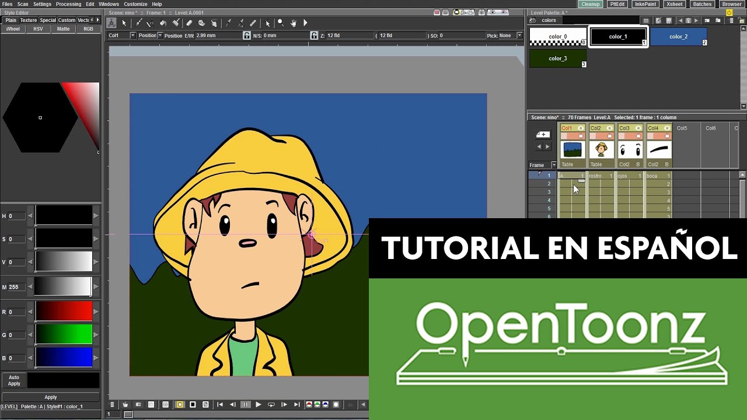Step to previous frame
The width and height of the screenshot is (747, 420).
(x=233, y=404)
